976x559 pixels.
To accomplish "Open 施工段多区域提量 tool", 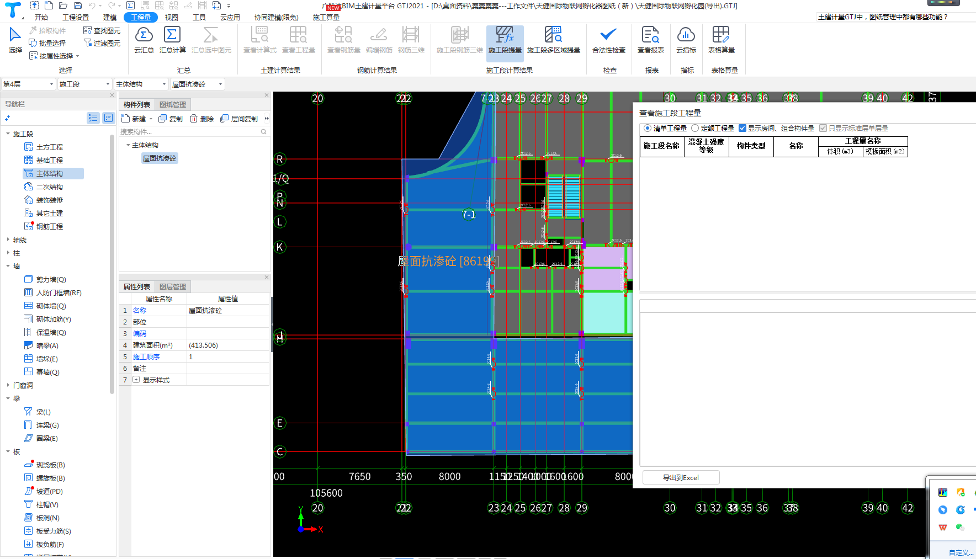I will coord(553,40).
